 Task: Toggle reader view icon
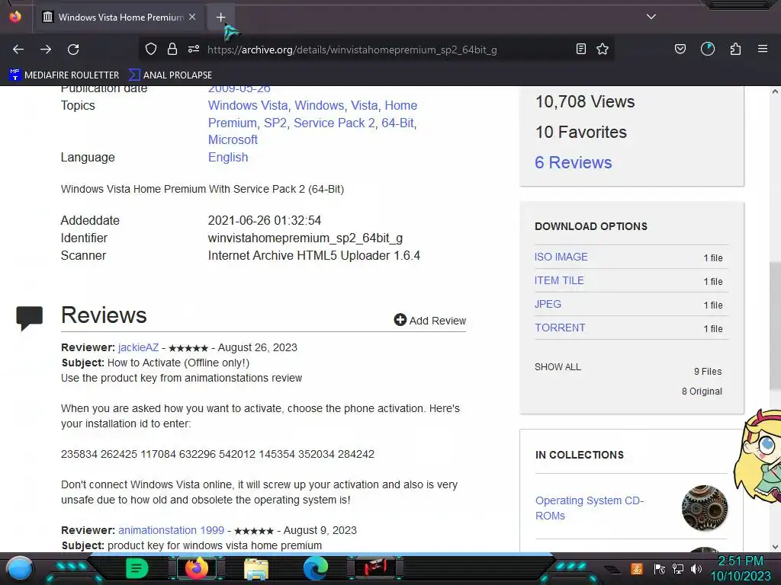click(580, 50)
